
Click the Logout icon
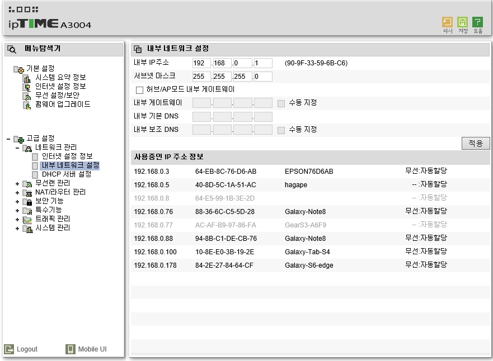pyautogui.click(x=9, y=349)
